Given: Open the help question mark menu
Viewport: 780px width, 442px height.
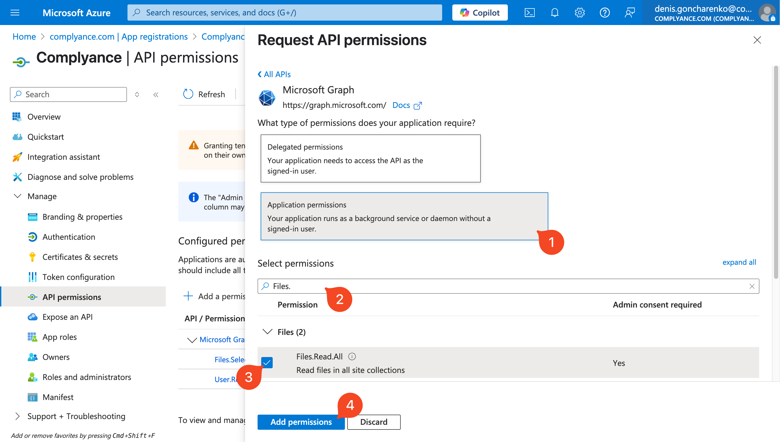Looking at the screenshot, I should [605, 13].
